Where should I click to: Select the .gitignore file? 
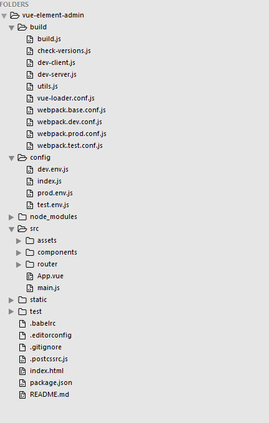(45, 347)
